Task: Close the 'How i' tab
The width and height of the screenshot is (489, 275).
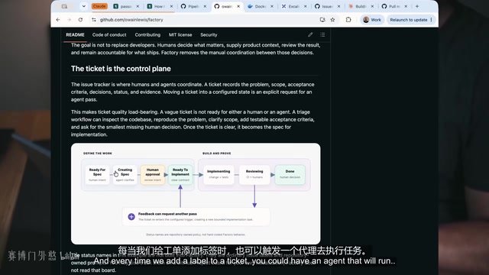Action: [x=171, y=6]
